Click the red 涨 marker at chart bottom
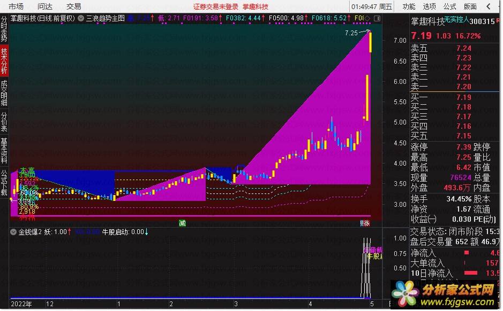Viewport: 503px width, 311px height. (x=367, y=223)
